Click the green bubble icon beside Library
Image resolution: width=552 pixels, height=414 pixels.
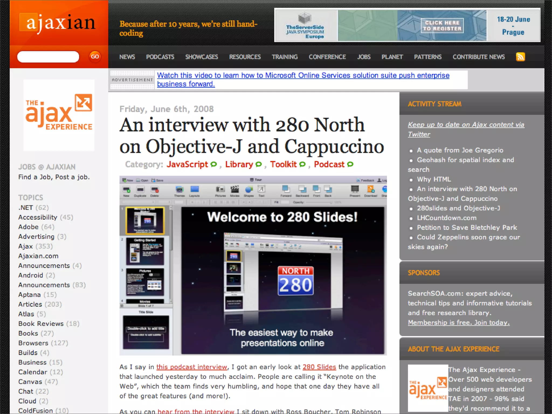[x=258, y=164]
